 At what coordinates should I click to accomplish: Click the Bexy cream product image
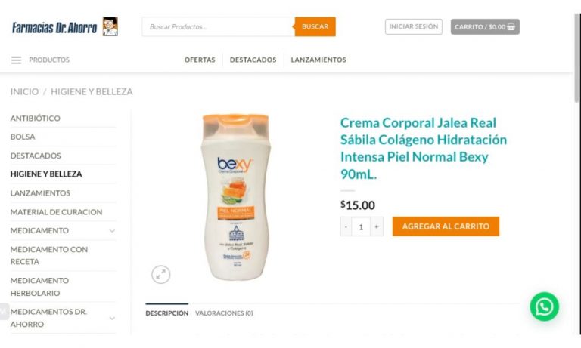tap(236, 197)
